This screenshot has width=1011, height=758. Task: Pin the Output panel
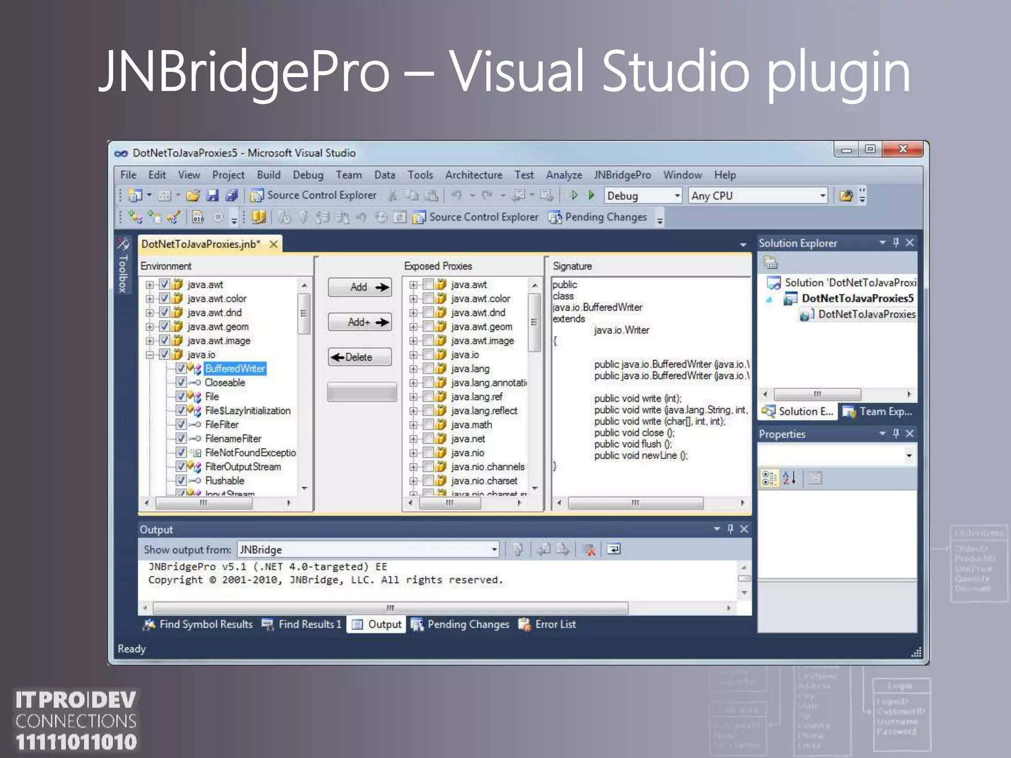pyautogui.click(x=730, y=529)
